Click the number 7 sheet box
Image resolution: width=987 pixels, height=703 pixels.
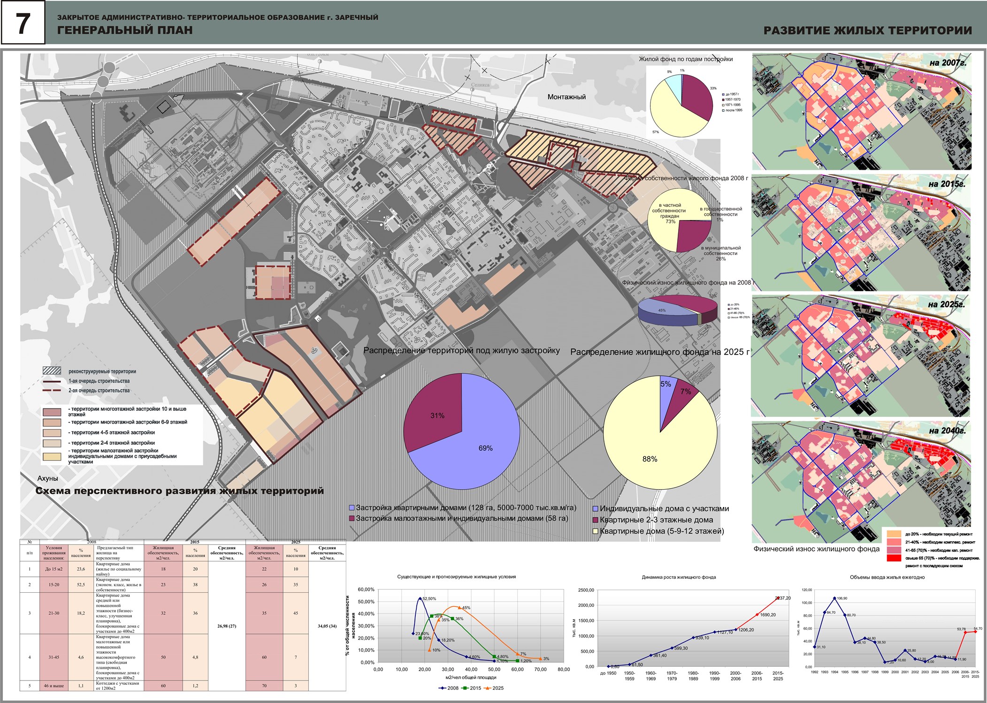23,23
